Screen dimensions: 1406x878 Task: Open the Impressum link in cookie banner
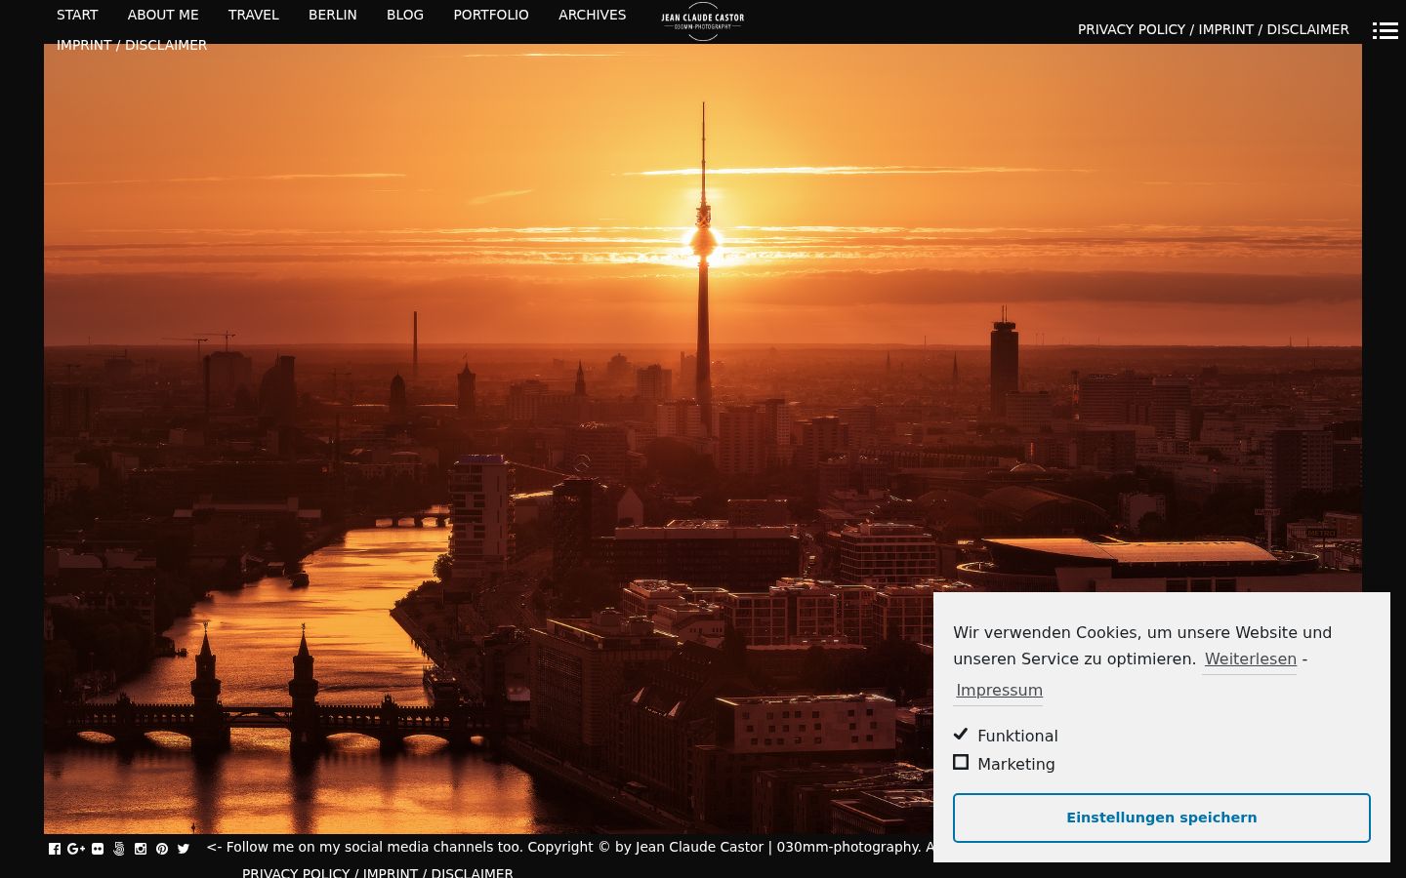(x=999, y=691)
